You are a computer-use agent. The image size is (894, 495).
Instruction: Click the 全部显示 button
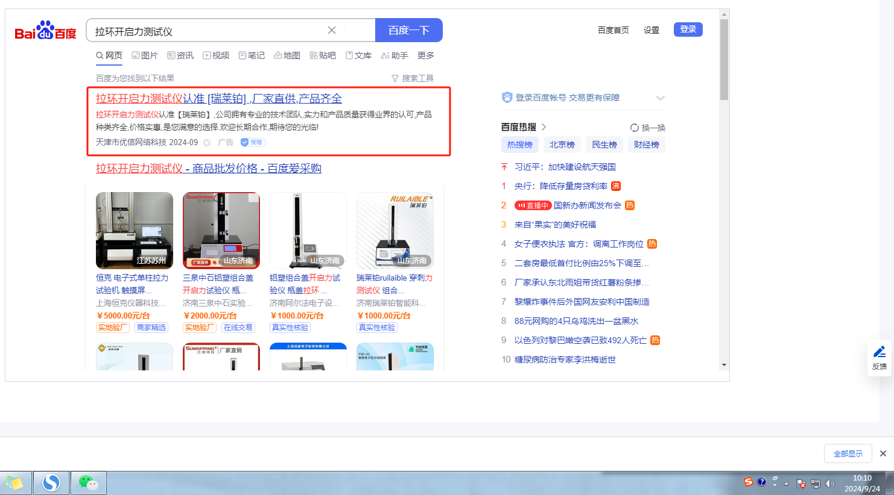pos(848,453)
